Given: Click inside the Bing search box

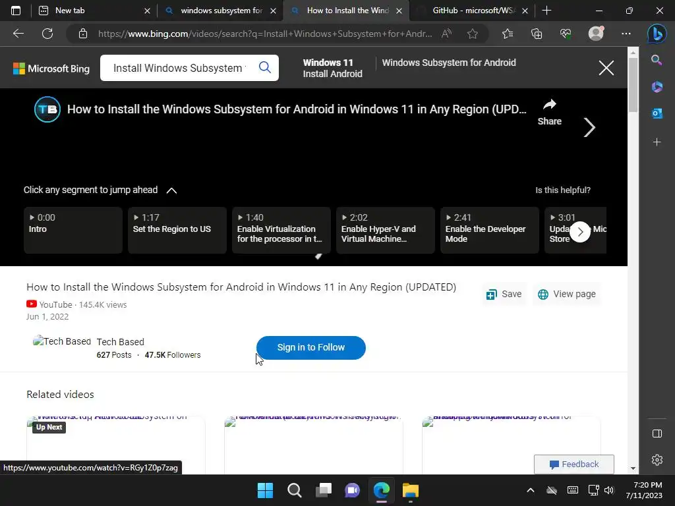Looking at the screenshot, I should (x=179, y=68).
